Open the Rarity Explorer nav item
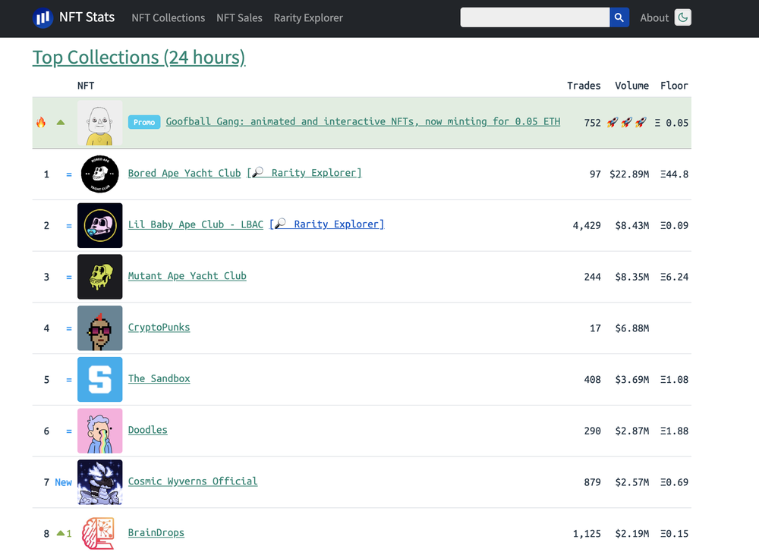The height and width of the screenshot is (555, 759). tap(308, 18)
